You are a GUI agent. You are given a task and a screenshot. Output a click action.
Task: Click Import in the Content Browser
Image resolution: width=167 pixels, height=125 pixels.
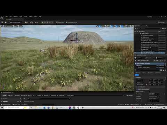(x=17, y=95)
